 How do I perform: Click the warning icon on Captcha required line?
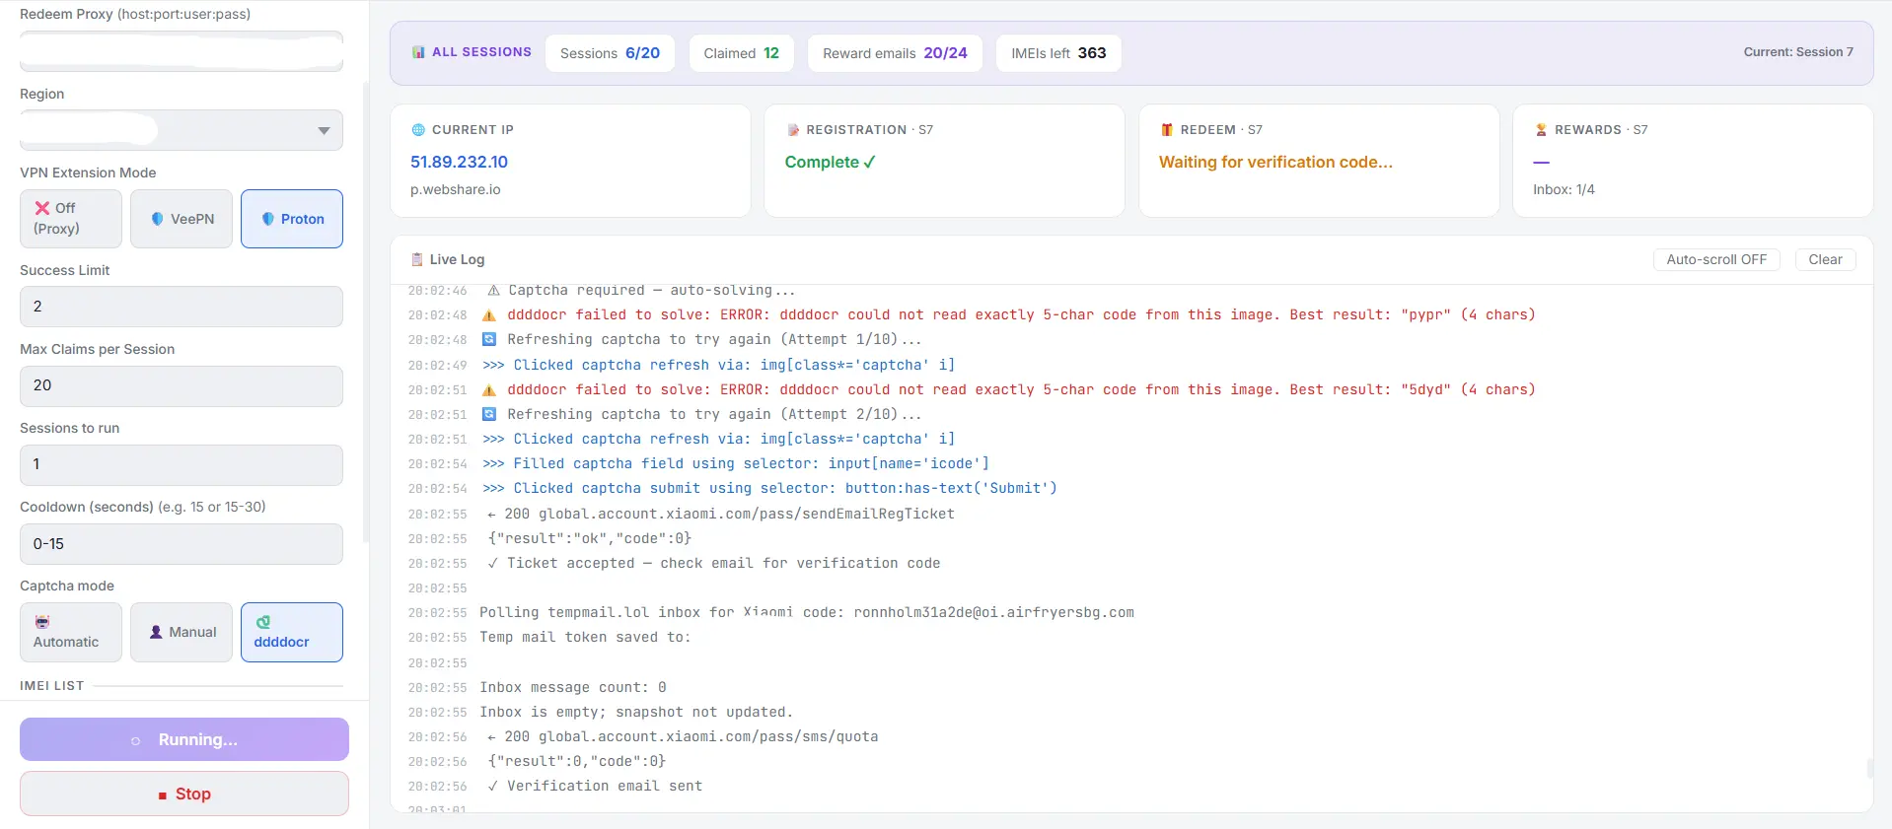(x=493, y=291)
